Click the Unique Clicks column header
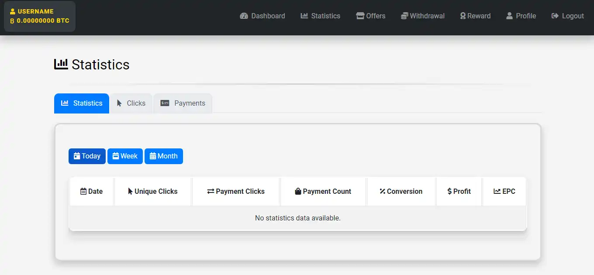Image resolution: width=594 pixels, height=275 pixels. click(153, 192)
